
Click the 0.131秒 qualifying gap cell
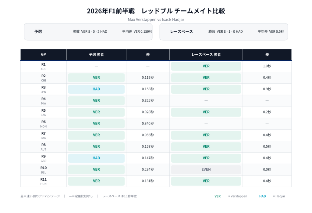coord(148,181)
